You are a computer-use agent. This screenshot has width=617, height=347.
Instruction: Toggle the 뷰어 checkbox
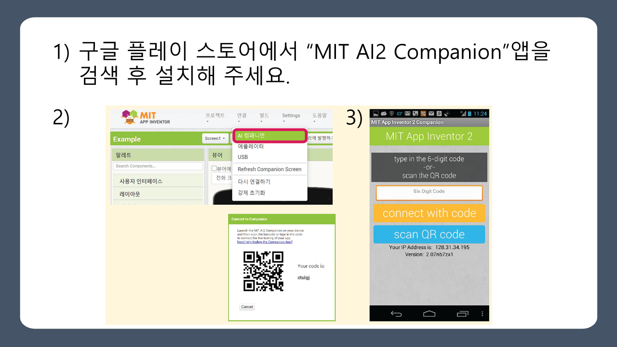(215, 169)
